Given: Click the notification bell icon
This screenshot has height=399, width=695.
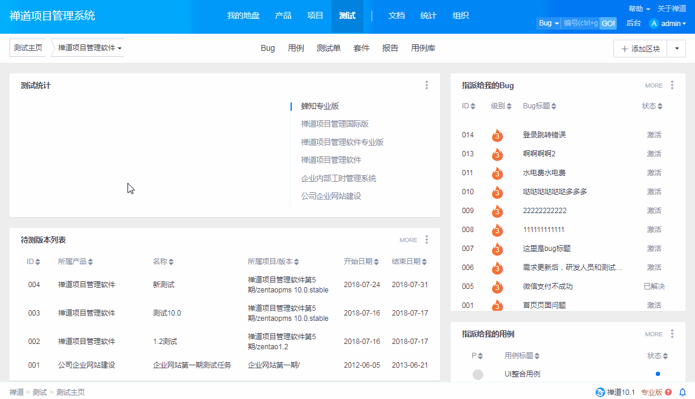Looking at the screenshot, I should pyautogui.click(x=683, y=392).
